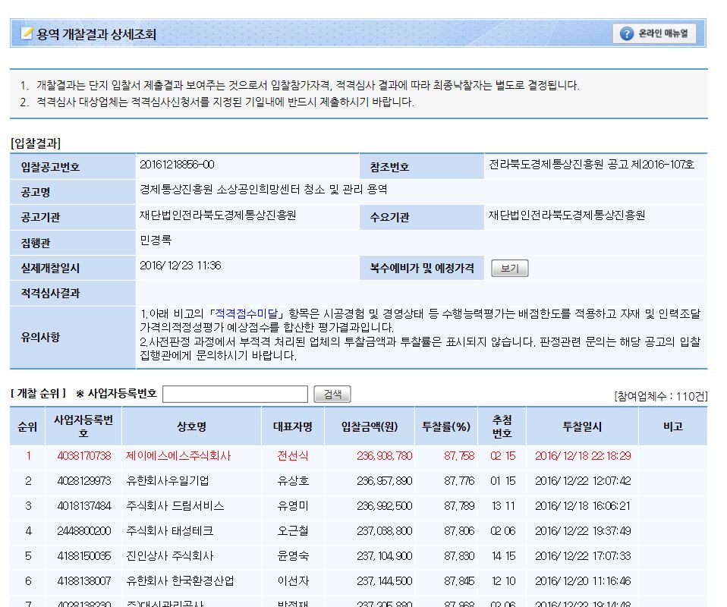This screenshot has height=607, width=727.
Task: Click 주식회사 드림서비스 company name
Action: click(175, 506)
